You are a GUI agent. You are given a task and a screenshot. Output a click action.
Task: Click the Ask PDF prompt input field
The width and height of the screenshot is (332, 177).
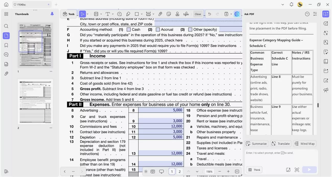pos(281,157)
